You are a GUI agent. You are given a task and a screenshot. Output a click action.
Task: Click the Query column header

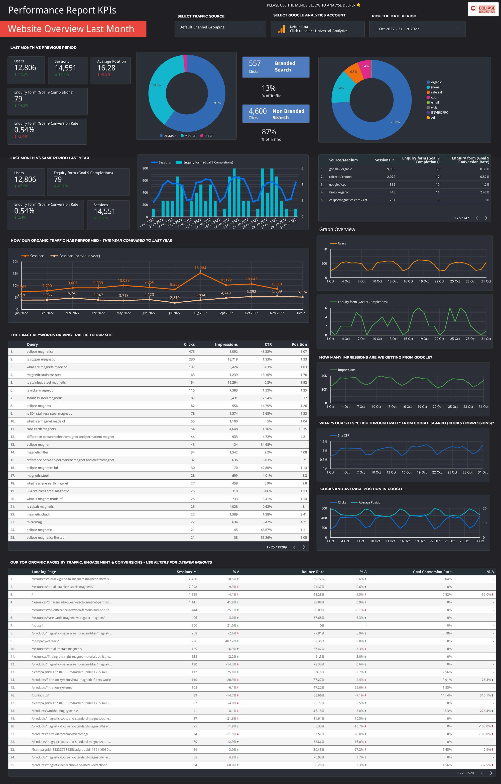pos(32,344)
